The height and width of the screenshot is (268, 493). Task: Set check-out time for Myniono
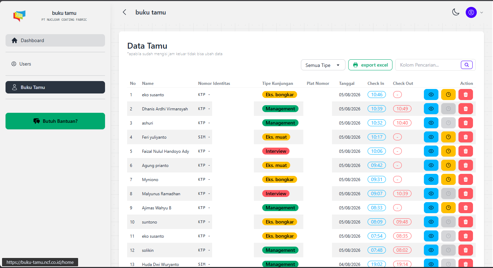pyautogui.click(x=448, y=179)
